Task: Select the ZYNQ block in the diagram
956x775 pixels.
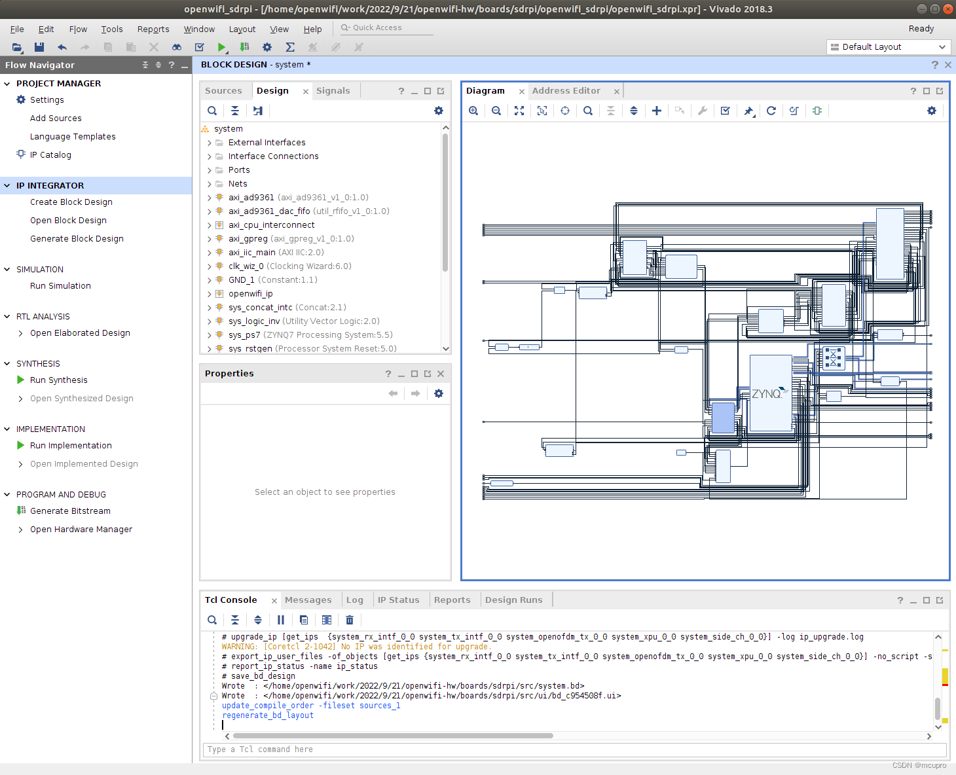Action: [x=771, y=393]
